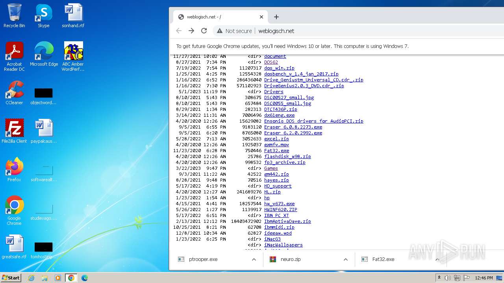Open the iMacWallpapers directory

pos(283,245)
